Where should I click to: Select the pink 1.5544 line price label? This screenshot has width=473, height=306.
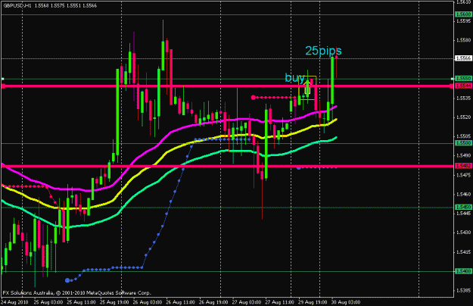463,86
